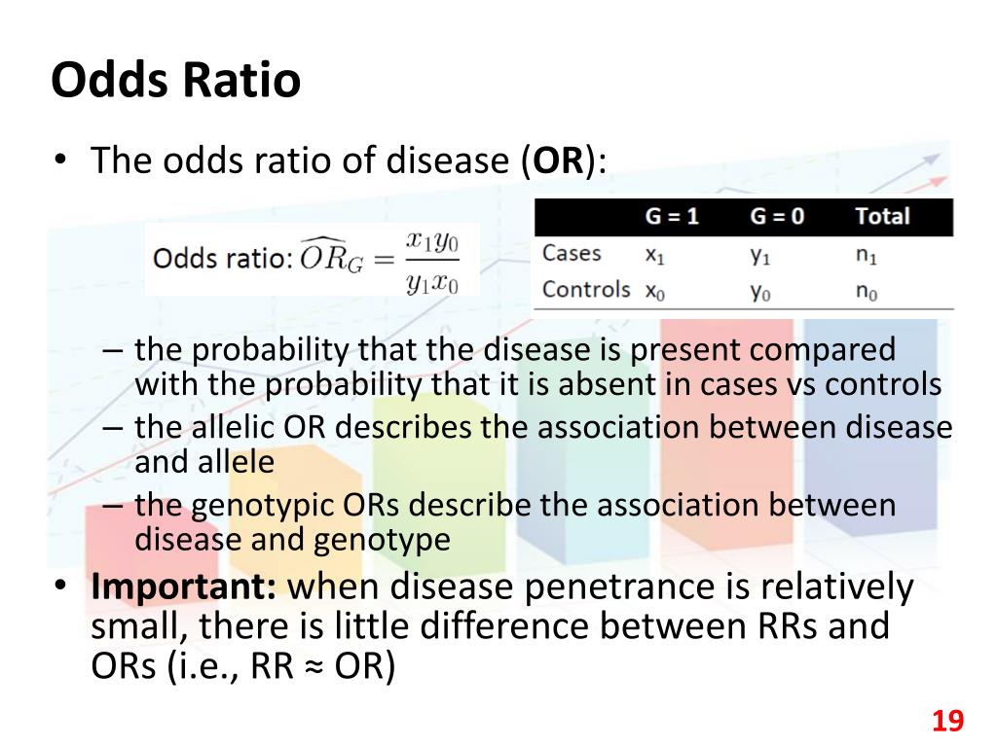Click the Total column header
Viewport: 997px width, 747px height.
(882, 217)
